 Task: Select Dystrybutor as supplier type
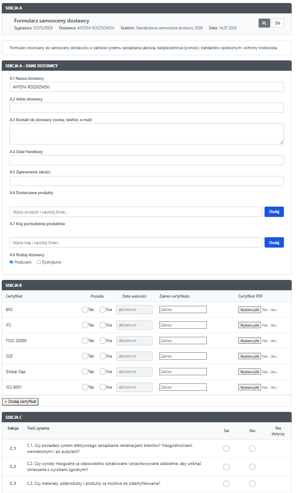pyautogui.click(x=39, y=262)
